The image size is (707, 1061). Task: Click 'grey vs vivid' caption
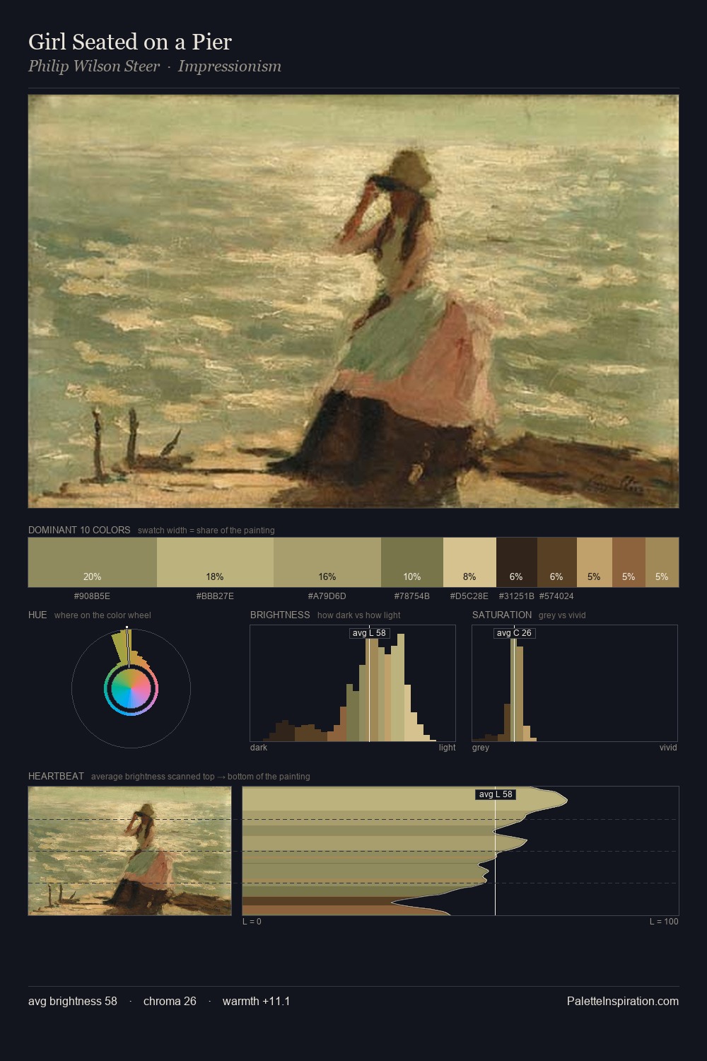pos(562,615)
